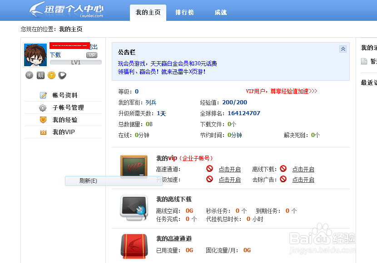The width and height of the screenshot is (377, 263).
Task: Click the red high-speed channel icon
Action: pos(134,246)
